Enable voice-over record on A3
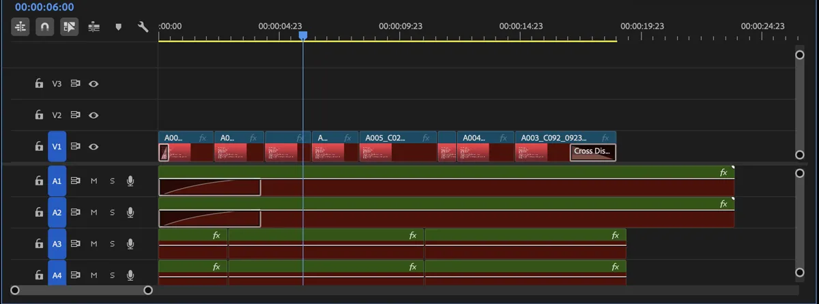The image size is (819, 304). (x=130, y=244)
